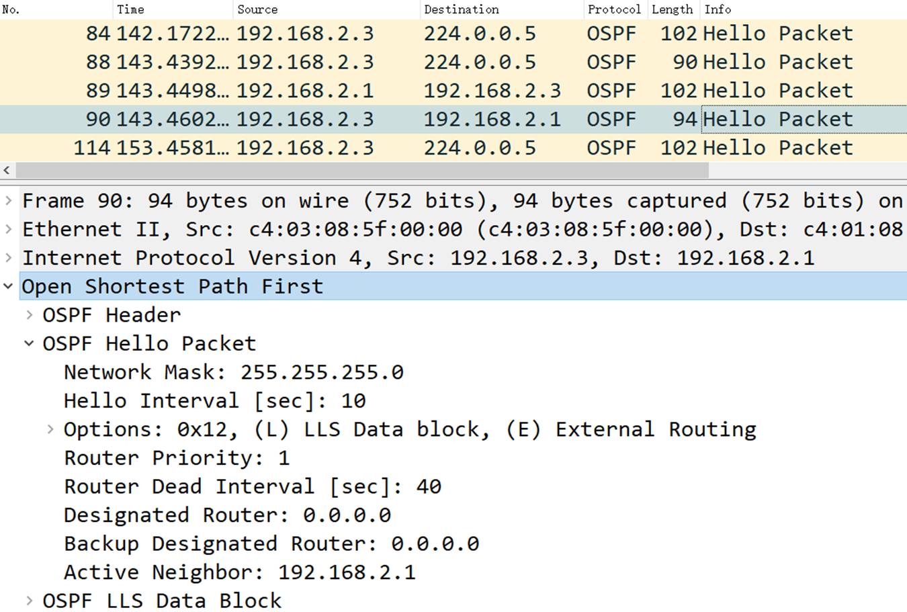Click the horizontal scrollbar left arrow
The image size is (907, 612).
click(x=7, y=171)
